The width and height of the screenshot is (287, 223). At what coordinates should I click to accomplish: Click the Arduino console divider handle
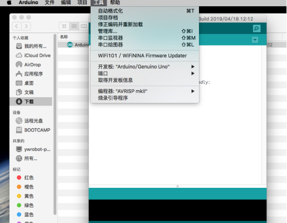[x=178, y=186]
